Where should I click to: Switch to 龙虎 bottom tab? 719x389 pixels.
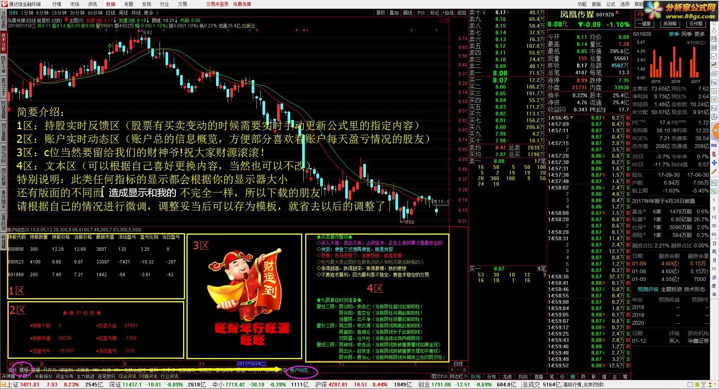pos(507,377)
